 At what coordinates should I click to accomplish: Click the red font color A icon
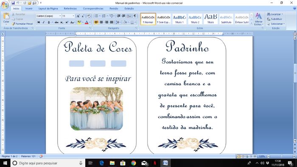(87, 23)
